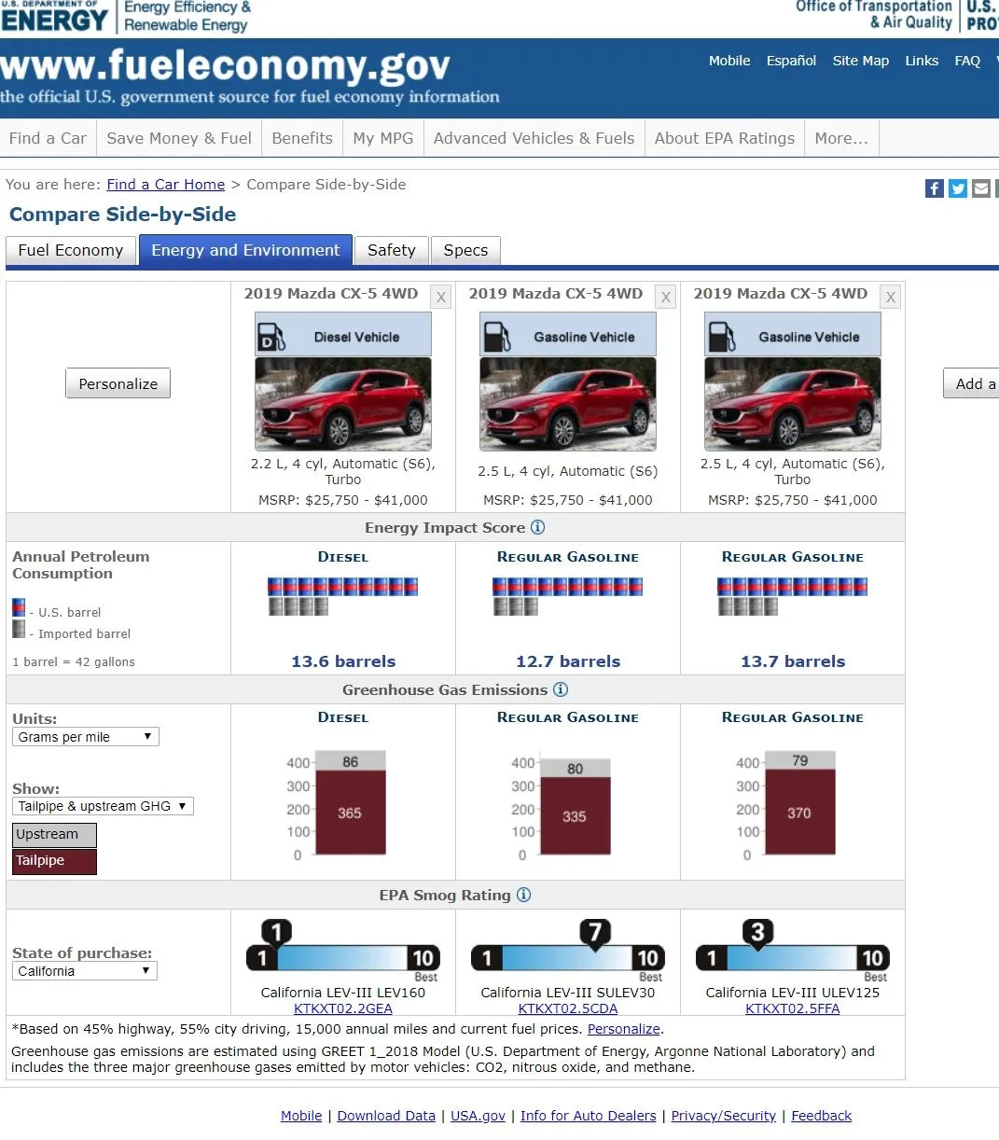The height and width of the screenshot is (1140, 999).
Task: Open the State of purchase California dropdown
Action: [84, 971]
